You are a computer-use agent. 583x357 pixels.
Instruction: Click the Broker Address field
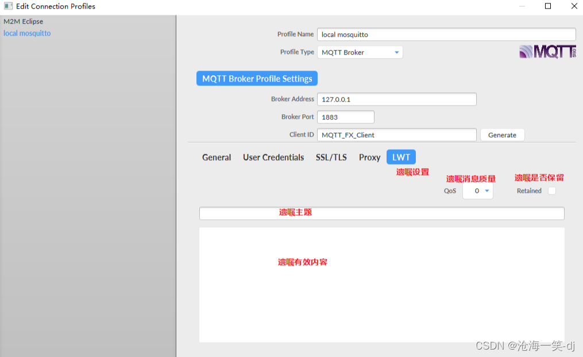click(396, 99)
